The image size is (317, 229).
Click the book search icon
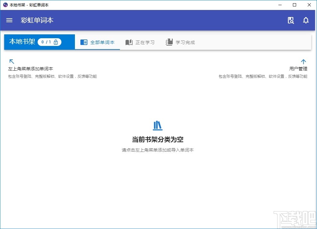tap(291, 20)
